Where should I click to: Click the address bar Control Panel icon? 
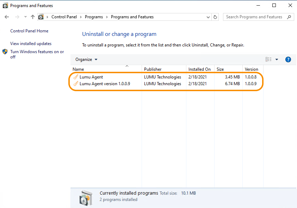41,17
